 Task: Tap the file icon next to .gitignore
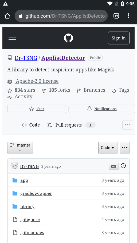pyautogui.click(x=15, y=220)
